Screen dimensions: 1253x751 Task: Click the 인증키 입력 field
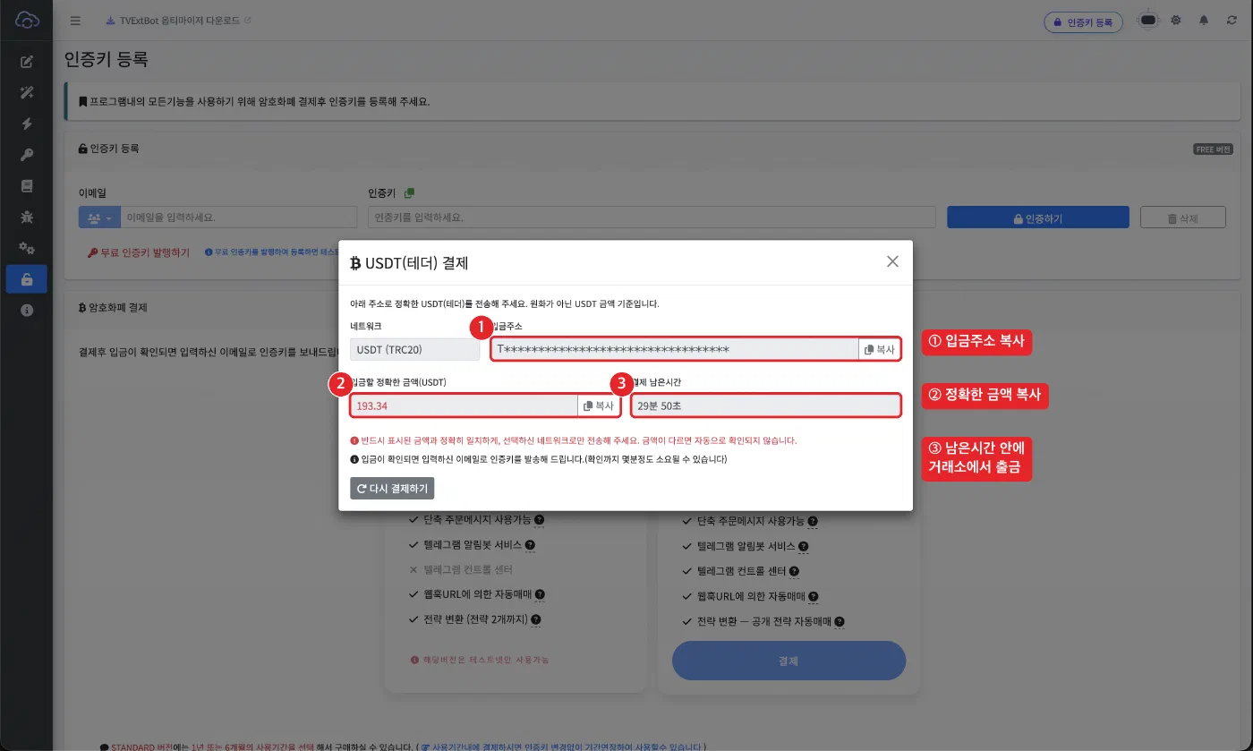pos(652,218)
